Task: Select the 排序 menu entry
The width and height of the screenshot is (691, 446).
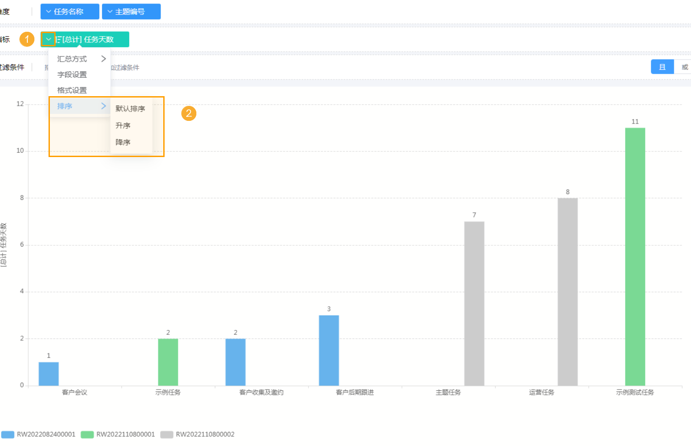Action: point(65,106)
